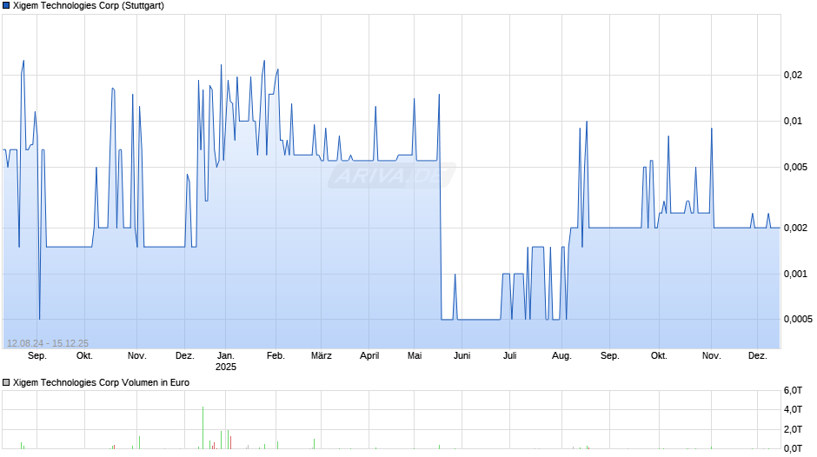The width and height of the screenshot is (817, 457).
Task: Select the title 'Xigem Technologies Corp (Stuttgart)'
Action: 89,6
